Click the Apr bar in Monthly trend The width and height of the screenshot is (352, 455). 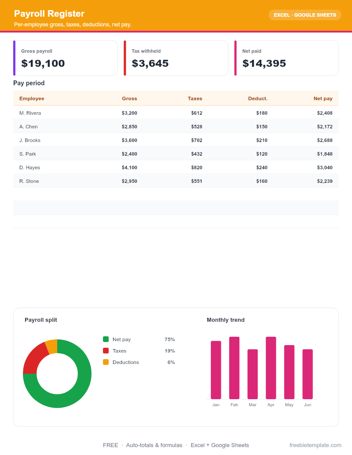click(271, 368)
